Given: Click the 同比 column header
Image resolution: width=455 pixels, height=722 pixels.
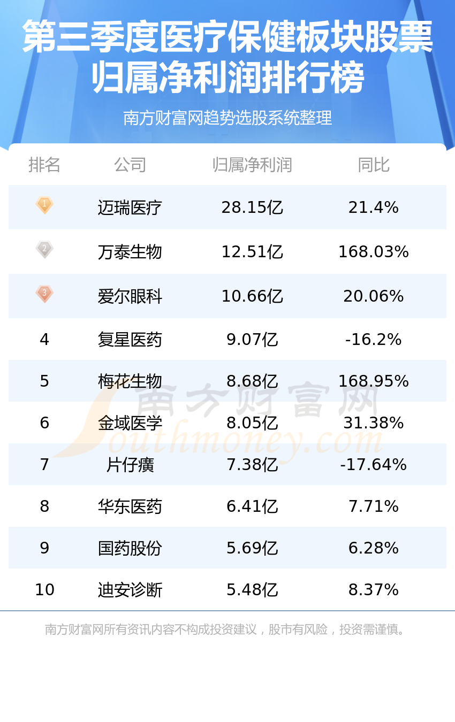Looking at the screenshot, I should (374, 165).
